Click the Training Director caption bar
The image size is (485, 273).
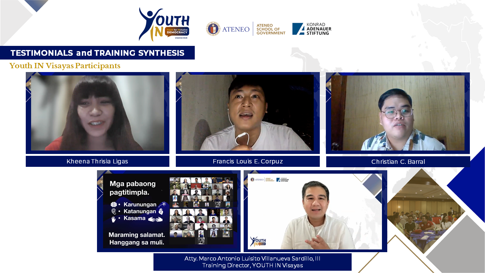[x=252, y=262]
